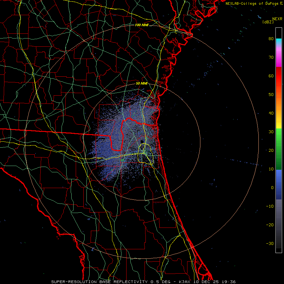Click the 50 value on the dBZ scale
Viewport: 284px width, 284px height.
point(271,95)
